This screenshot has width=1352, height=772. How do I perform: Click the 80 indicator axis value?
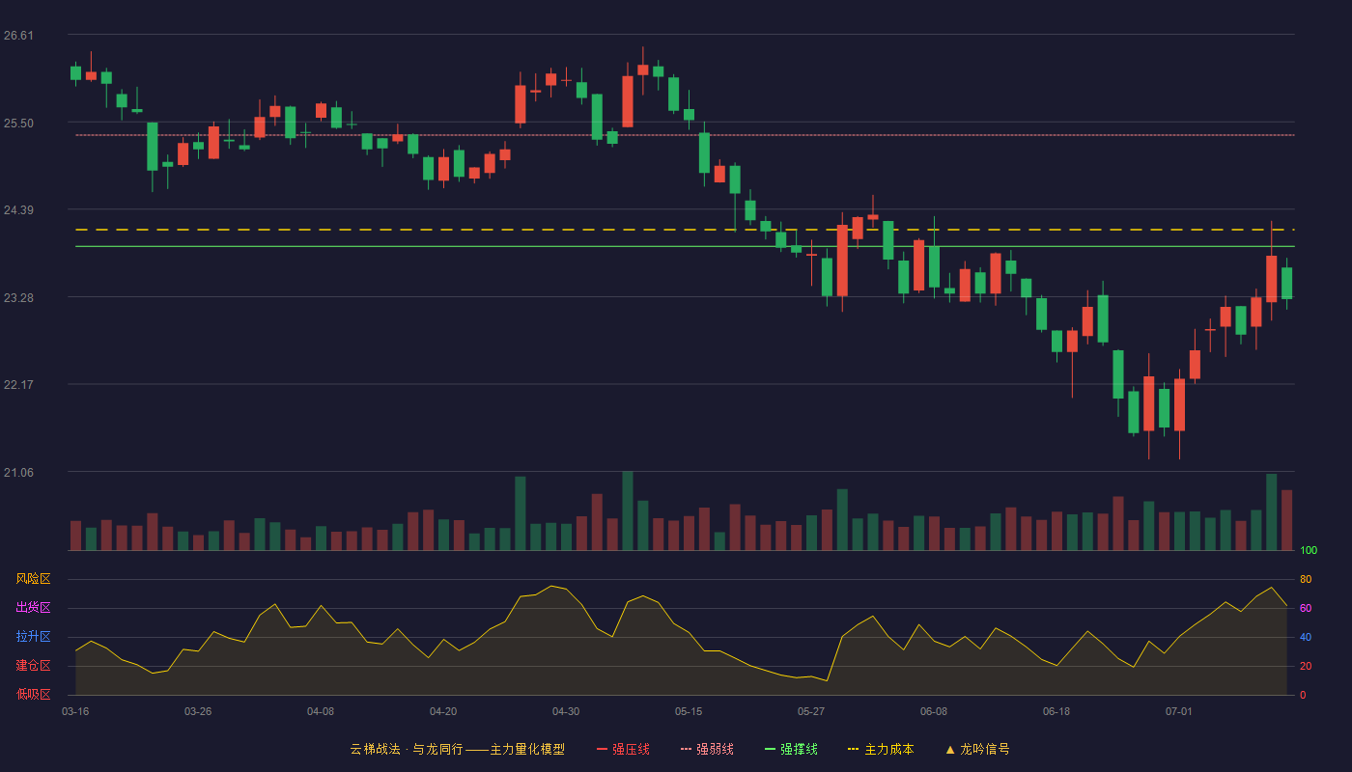(1306, 579)
